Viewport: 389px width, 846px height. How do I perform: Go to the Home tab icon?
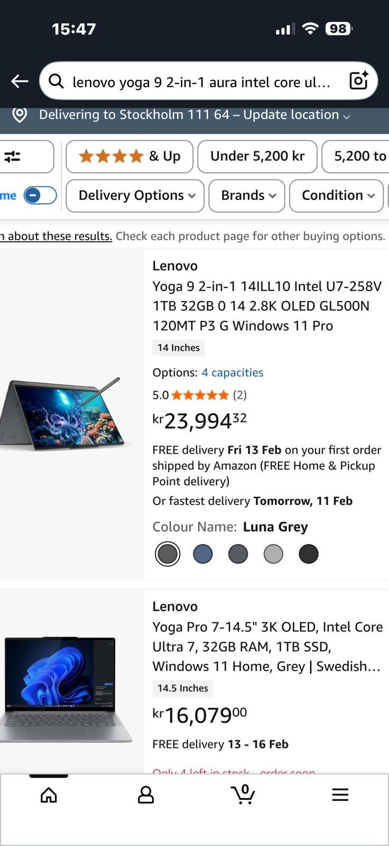[49, 795]
